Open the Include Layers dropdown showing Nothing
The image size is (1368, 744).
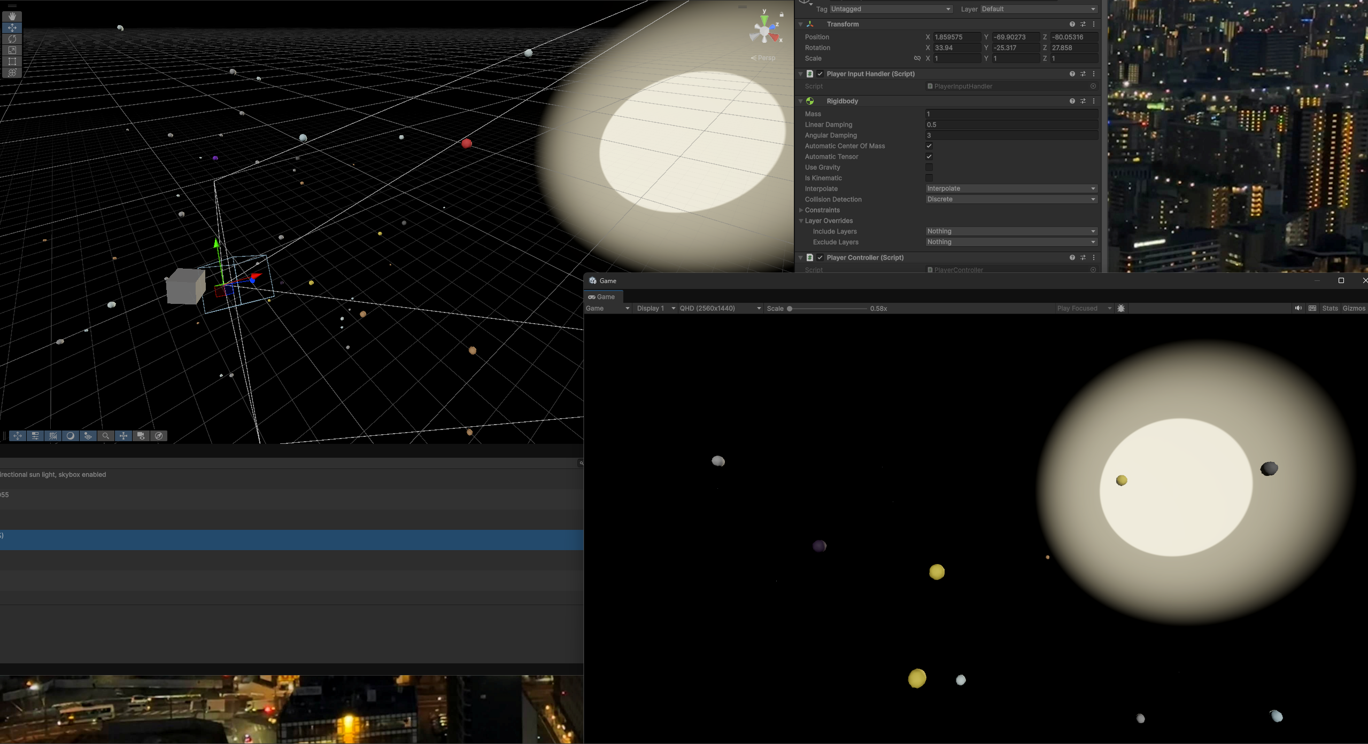(x=1010, y=231)
